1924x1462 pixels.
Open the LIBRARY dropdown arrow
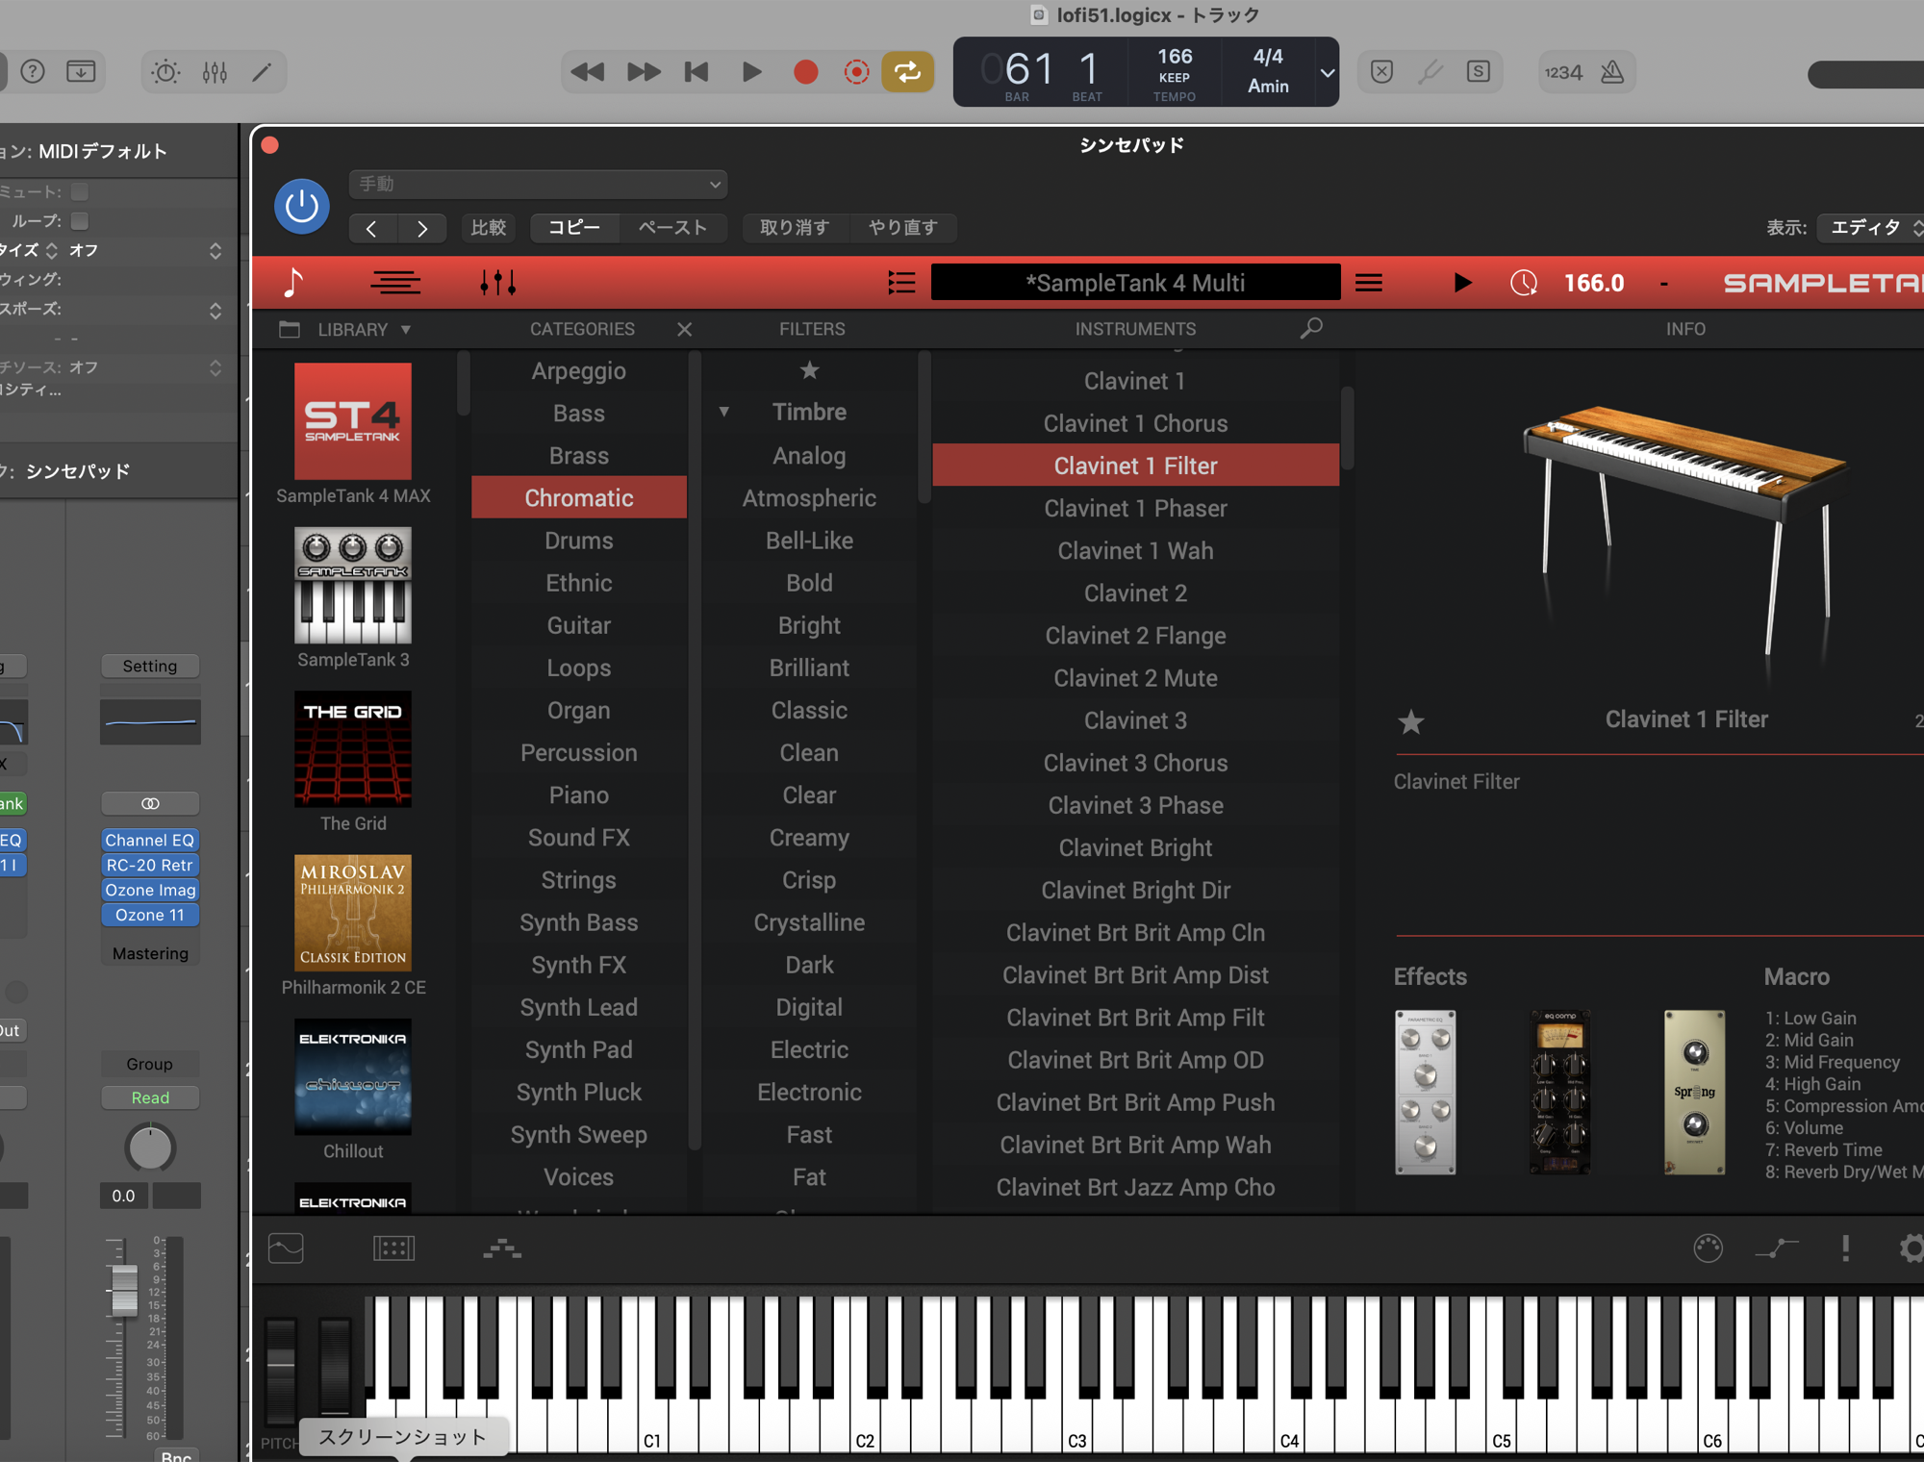pos(406,330)
